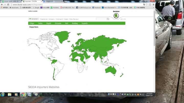Open the Yahoo bookmark
This screenshot has width=184, height=103.
pyautogui.click(x=45, y=7)
